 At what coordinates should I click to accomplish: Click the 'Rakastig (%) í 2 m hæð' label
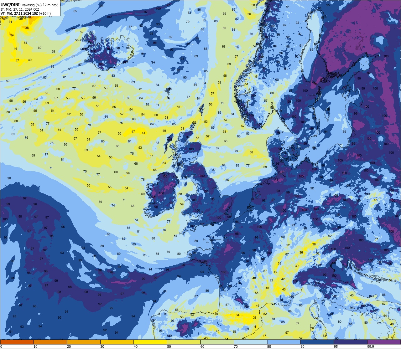coord(40,5)
